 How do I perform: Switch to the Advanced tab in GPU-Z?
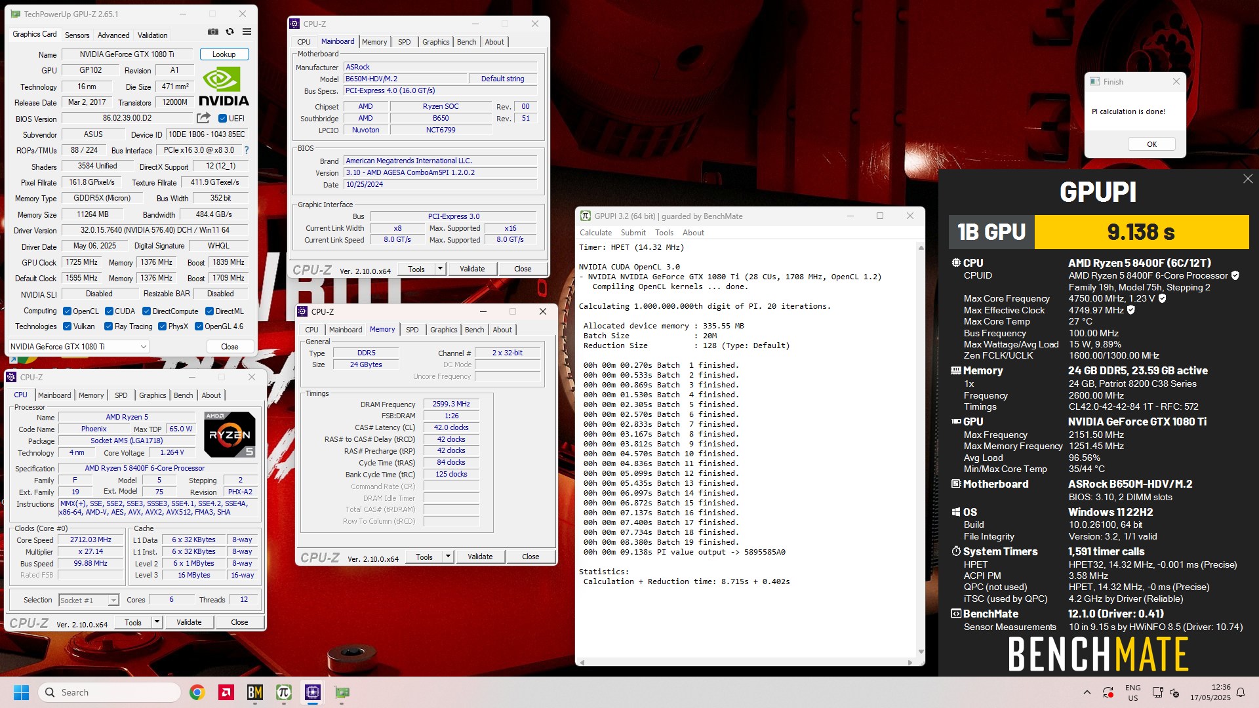pos(113,35)
